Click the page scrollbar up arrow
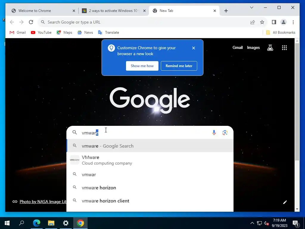Viewport: 305px width, 229px height. click(297, 41)
